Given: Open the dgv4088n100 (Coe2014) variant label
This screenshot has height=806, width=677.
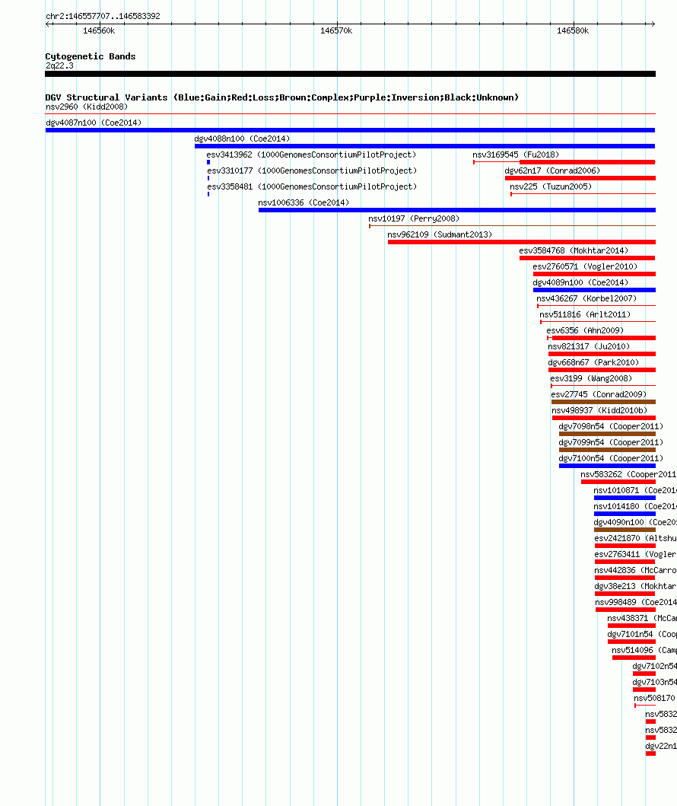Looking at the screenshot, I should coord(242,139).
